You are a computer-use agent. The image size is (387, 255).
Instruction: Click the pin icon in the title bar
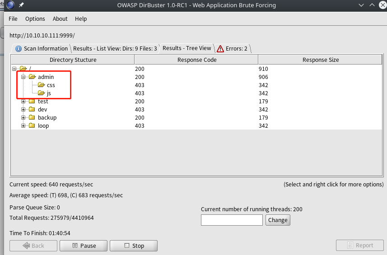pos(21,5)
